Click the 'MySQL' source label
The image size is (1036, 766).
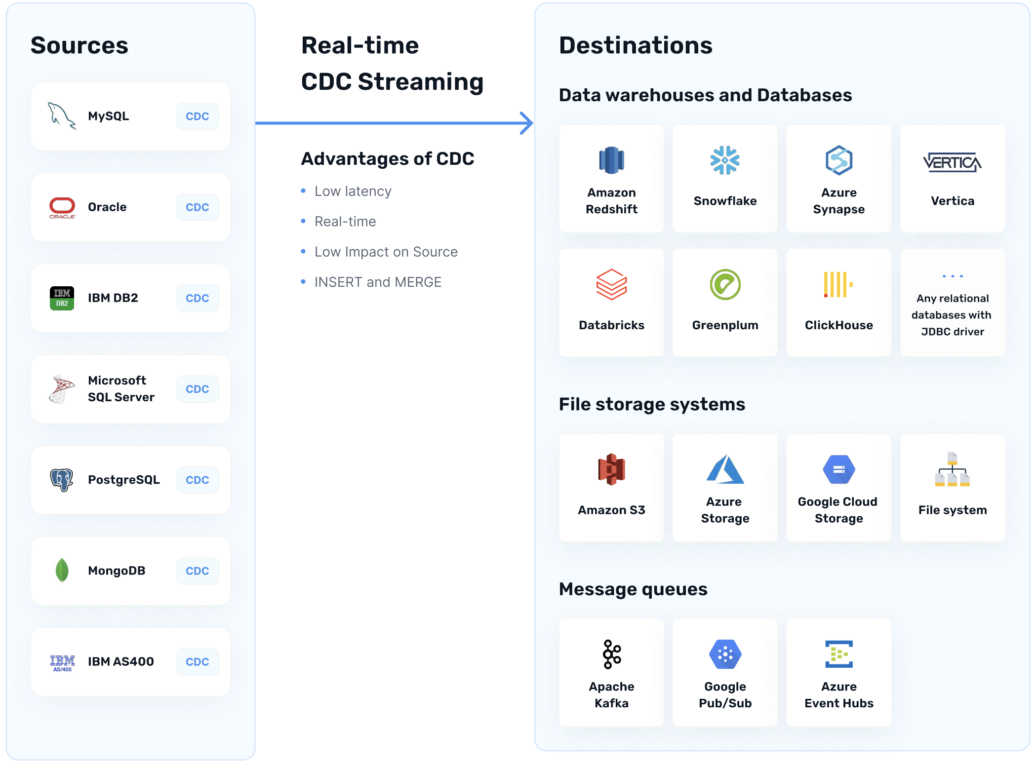(x=109, y=116)
